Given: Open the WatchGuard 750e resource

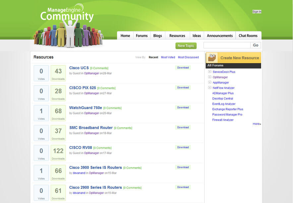Looking at the screenshot, I should [86, 108].
